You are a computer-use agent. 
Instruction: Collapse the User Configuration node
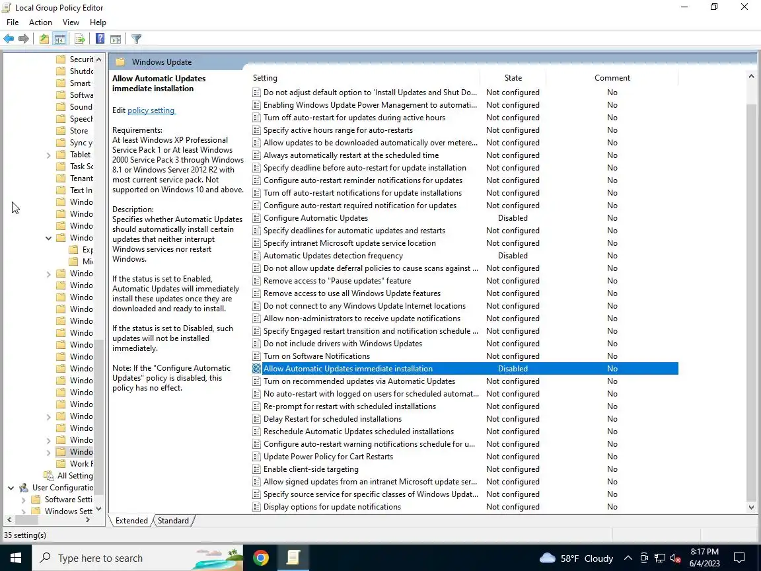pos(11,488)
